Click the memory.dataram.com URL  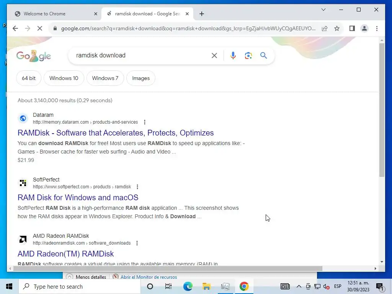85,122
